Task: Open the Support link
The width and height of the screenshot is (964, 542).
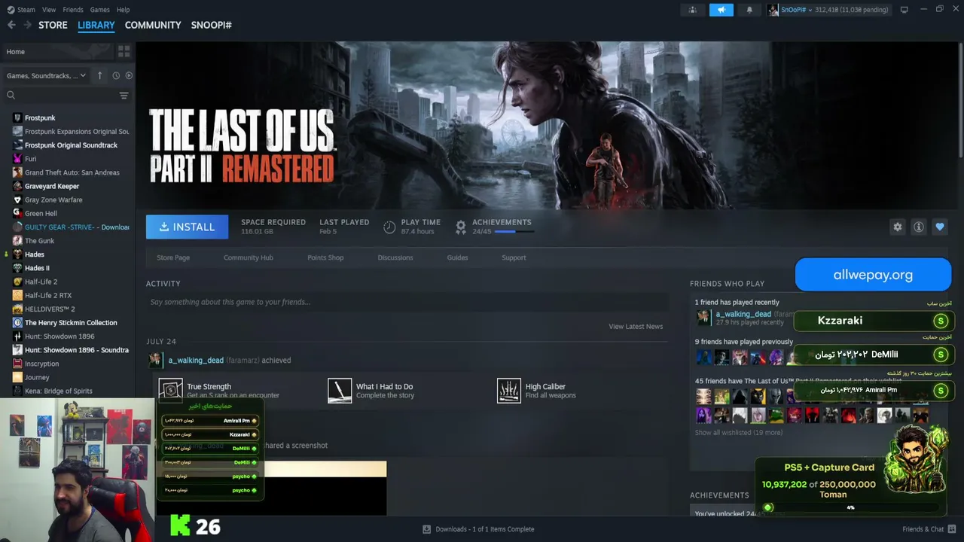Action: (514, 257)
